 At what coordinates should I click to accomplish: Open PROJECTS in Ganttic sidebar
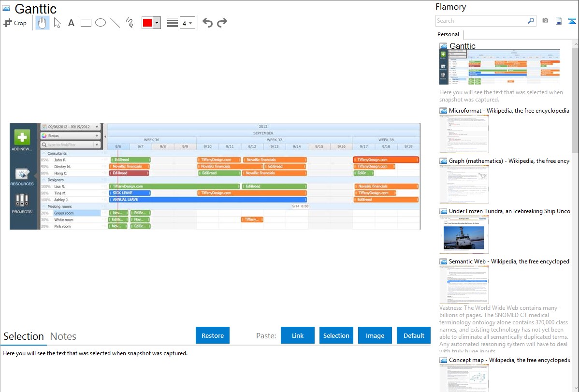tap(22, 204)
